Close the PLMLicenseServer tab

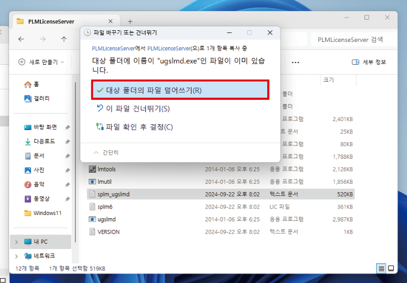click(x=111, y=21)
